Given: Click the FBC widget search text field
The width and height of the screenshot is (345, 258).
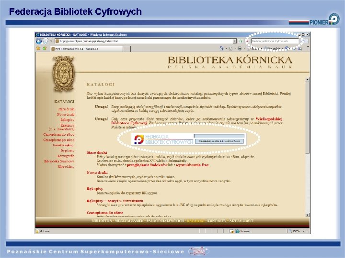Looking at the screenshot, I should [219, 136].
